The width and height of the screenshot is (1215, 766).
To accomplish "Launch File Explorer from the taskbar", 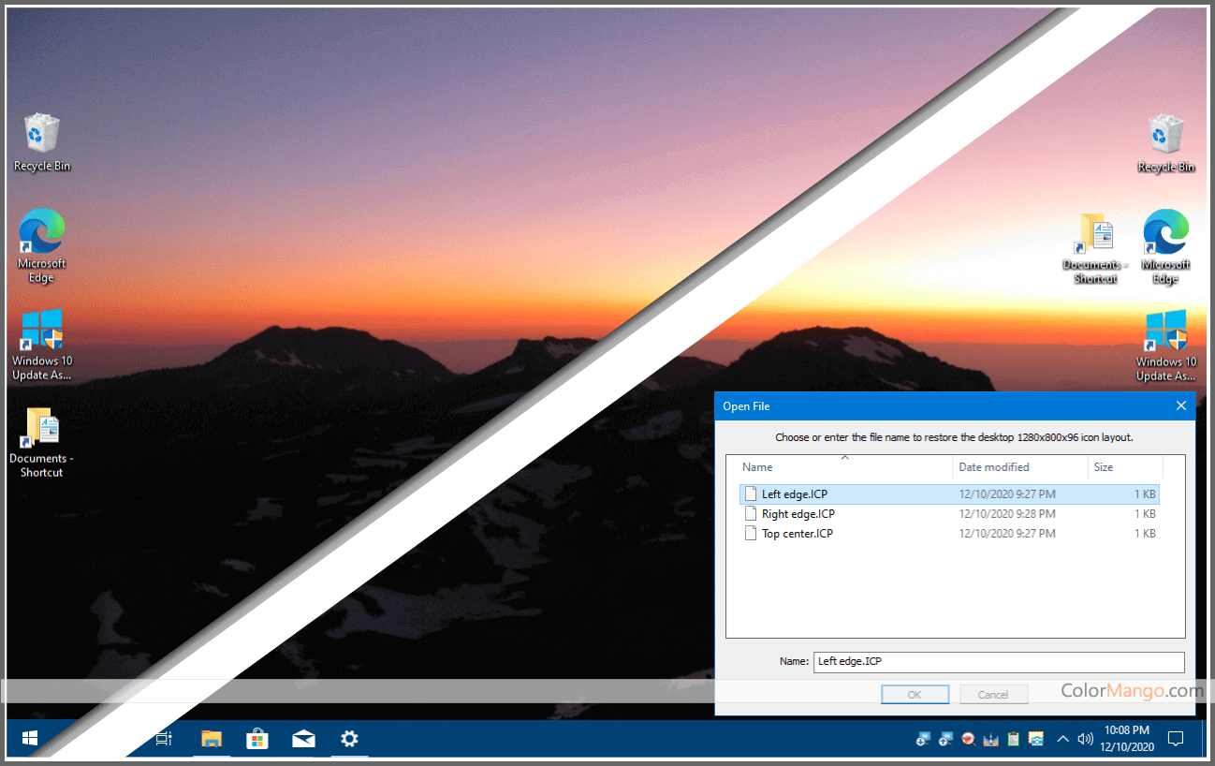I will (212, 739).
